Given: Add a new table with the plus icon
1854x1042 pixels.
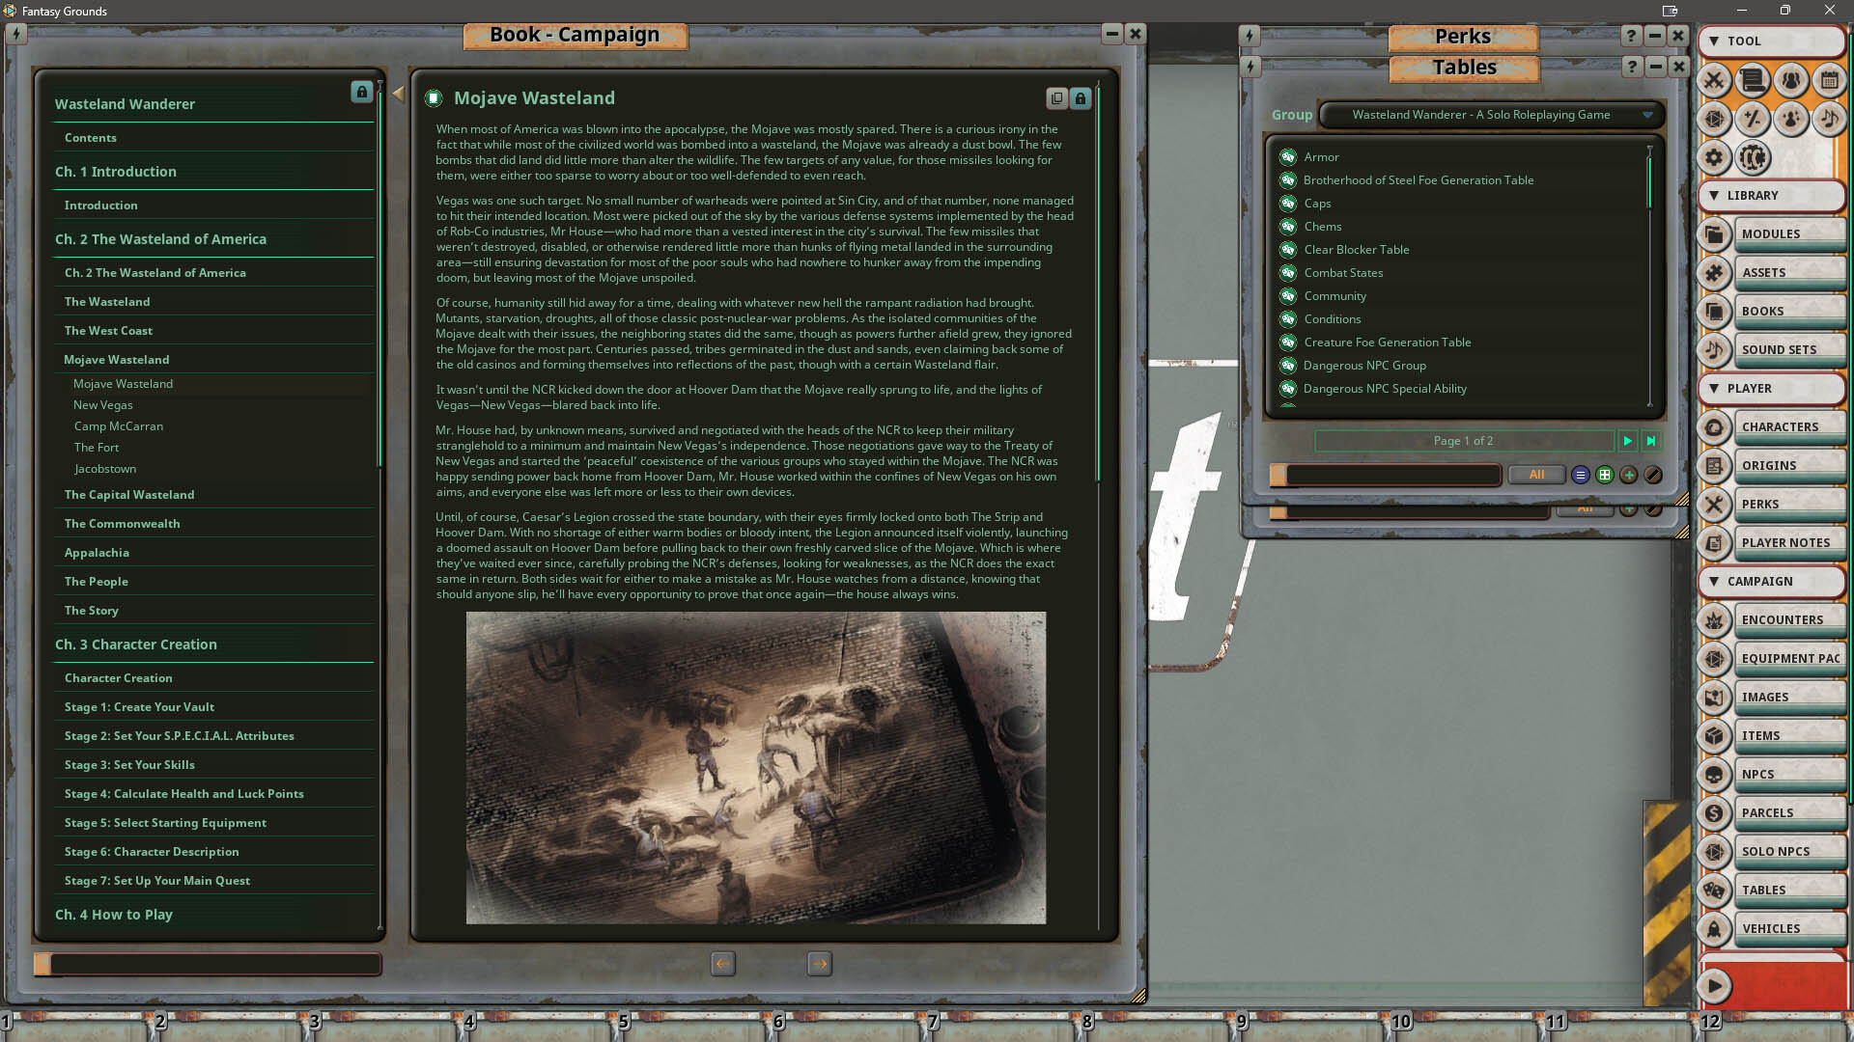Looking at the screenshot, I should tap(1628, 475).
